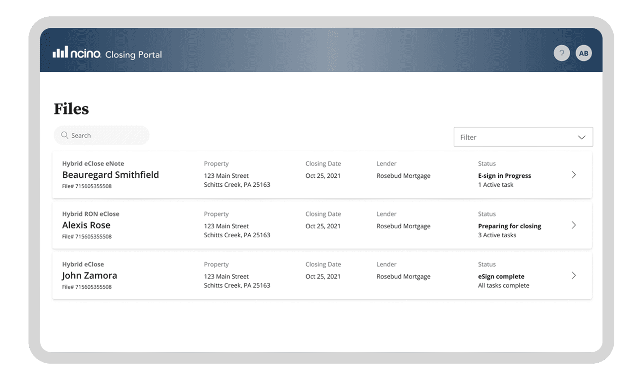
Task: Click inside the Search field
Action: (102, 135)
